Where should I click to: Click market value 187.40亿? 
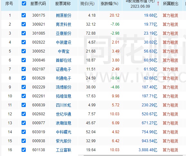click(x=149, y=87)
